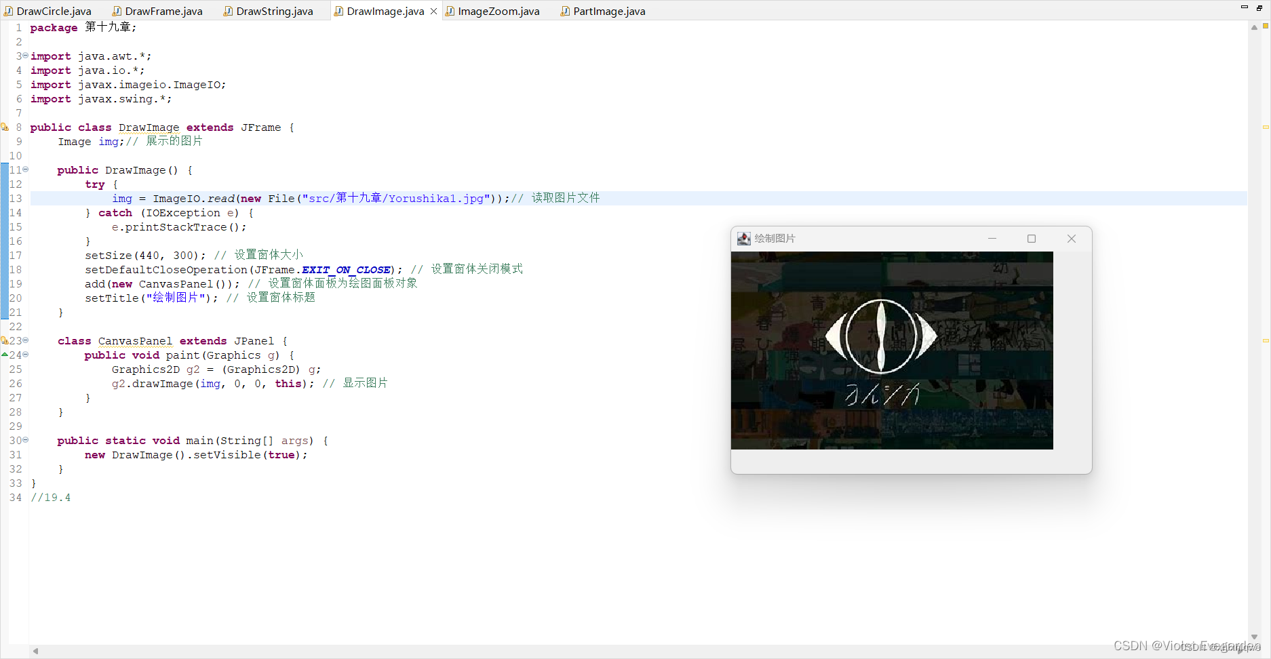Click the DrawString.java file icon

[x=228, y=11]
